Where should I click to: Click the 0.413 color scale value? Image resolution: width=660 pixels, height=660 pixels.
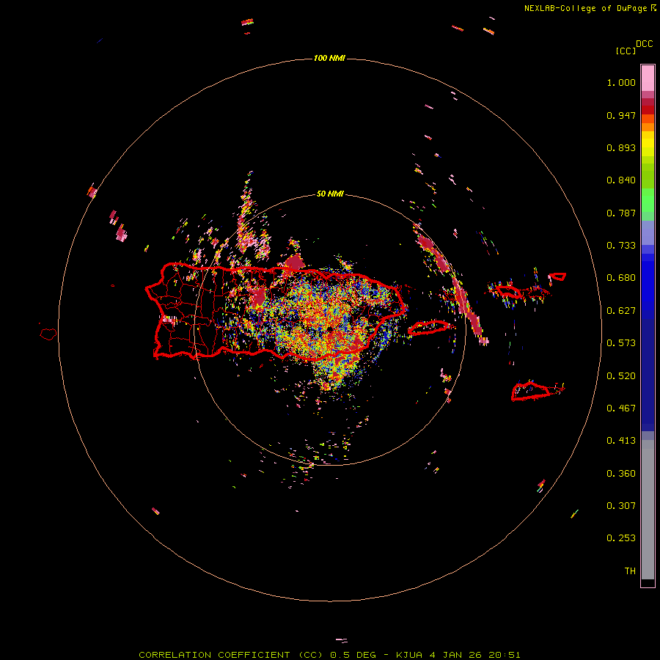tap(621, 441)
